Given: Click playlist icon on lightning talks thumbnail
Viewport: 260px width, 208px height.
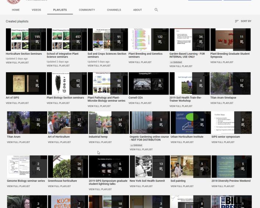Looking at the screenshot, I should [120, 169].
